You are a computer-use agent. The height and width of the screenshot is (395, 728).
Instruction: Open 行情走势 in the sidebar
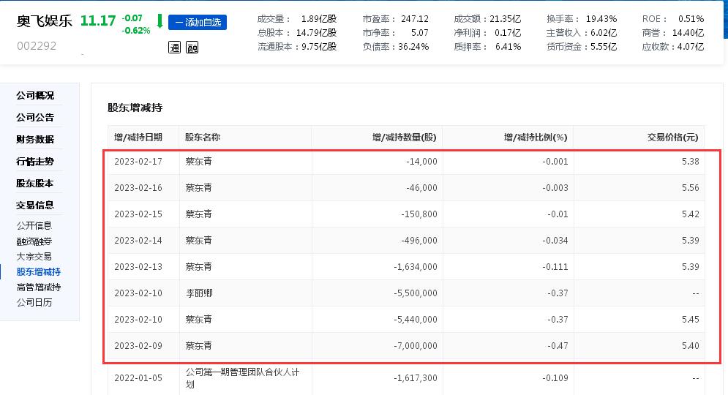[35, 162]
